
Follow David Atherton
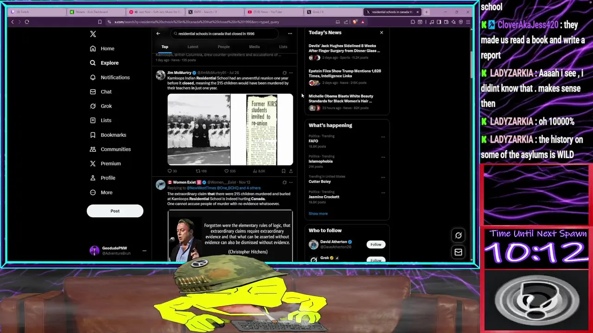coord(376,244)
